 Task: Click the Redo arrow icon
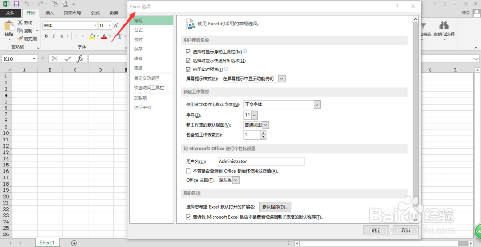pos(41,4)
